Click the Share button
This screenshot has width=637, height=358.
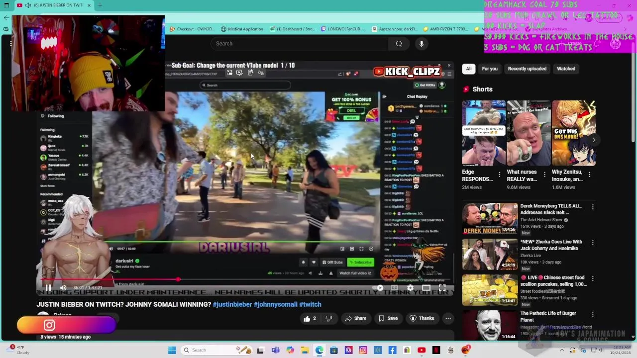(355, 318)
